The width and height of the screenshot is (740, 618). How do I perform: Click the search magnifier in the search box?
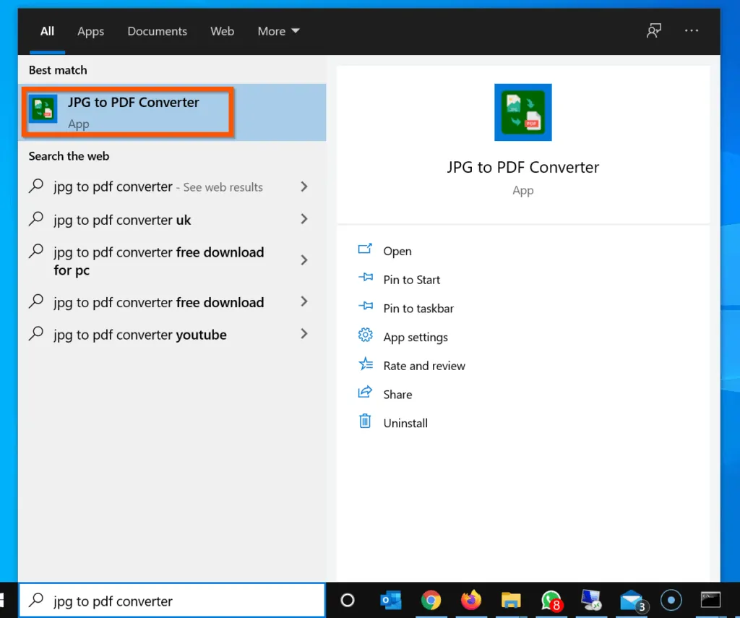[35, 600]
